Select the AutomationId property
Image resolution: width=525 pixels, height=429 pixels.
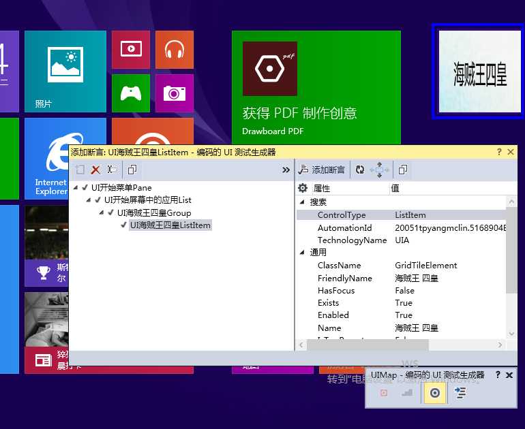[344, 227]
